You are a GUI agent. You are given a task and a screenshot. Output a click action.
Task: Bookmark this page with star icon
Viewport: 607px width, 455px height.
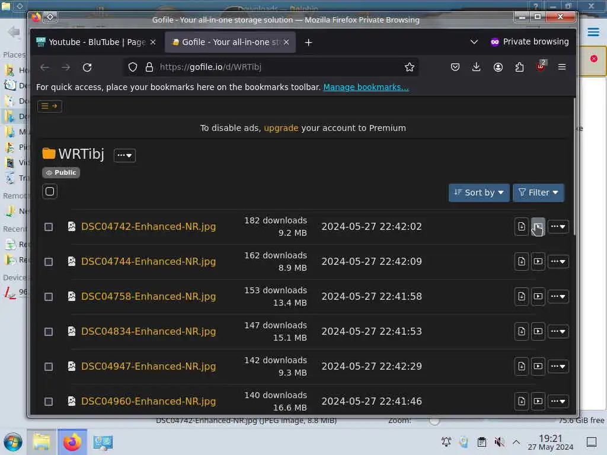(x=409, y=68)
